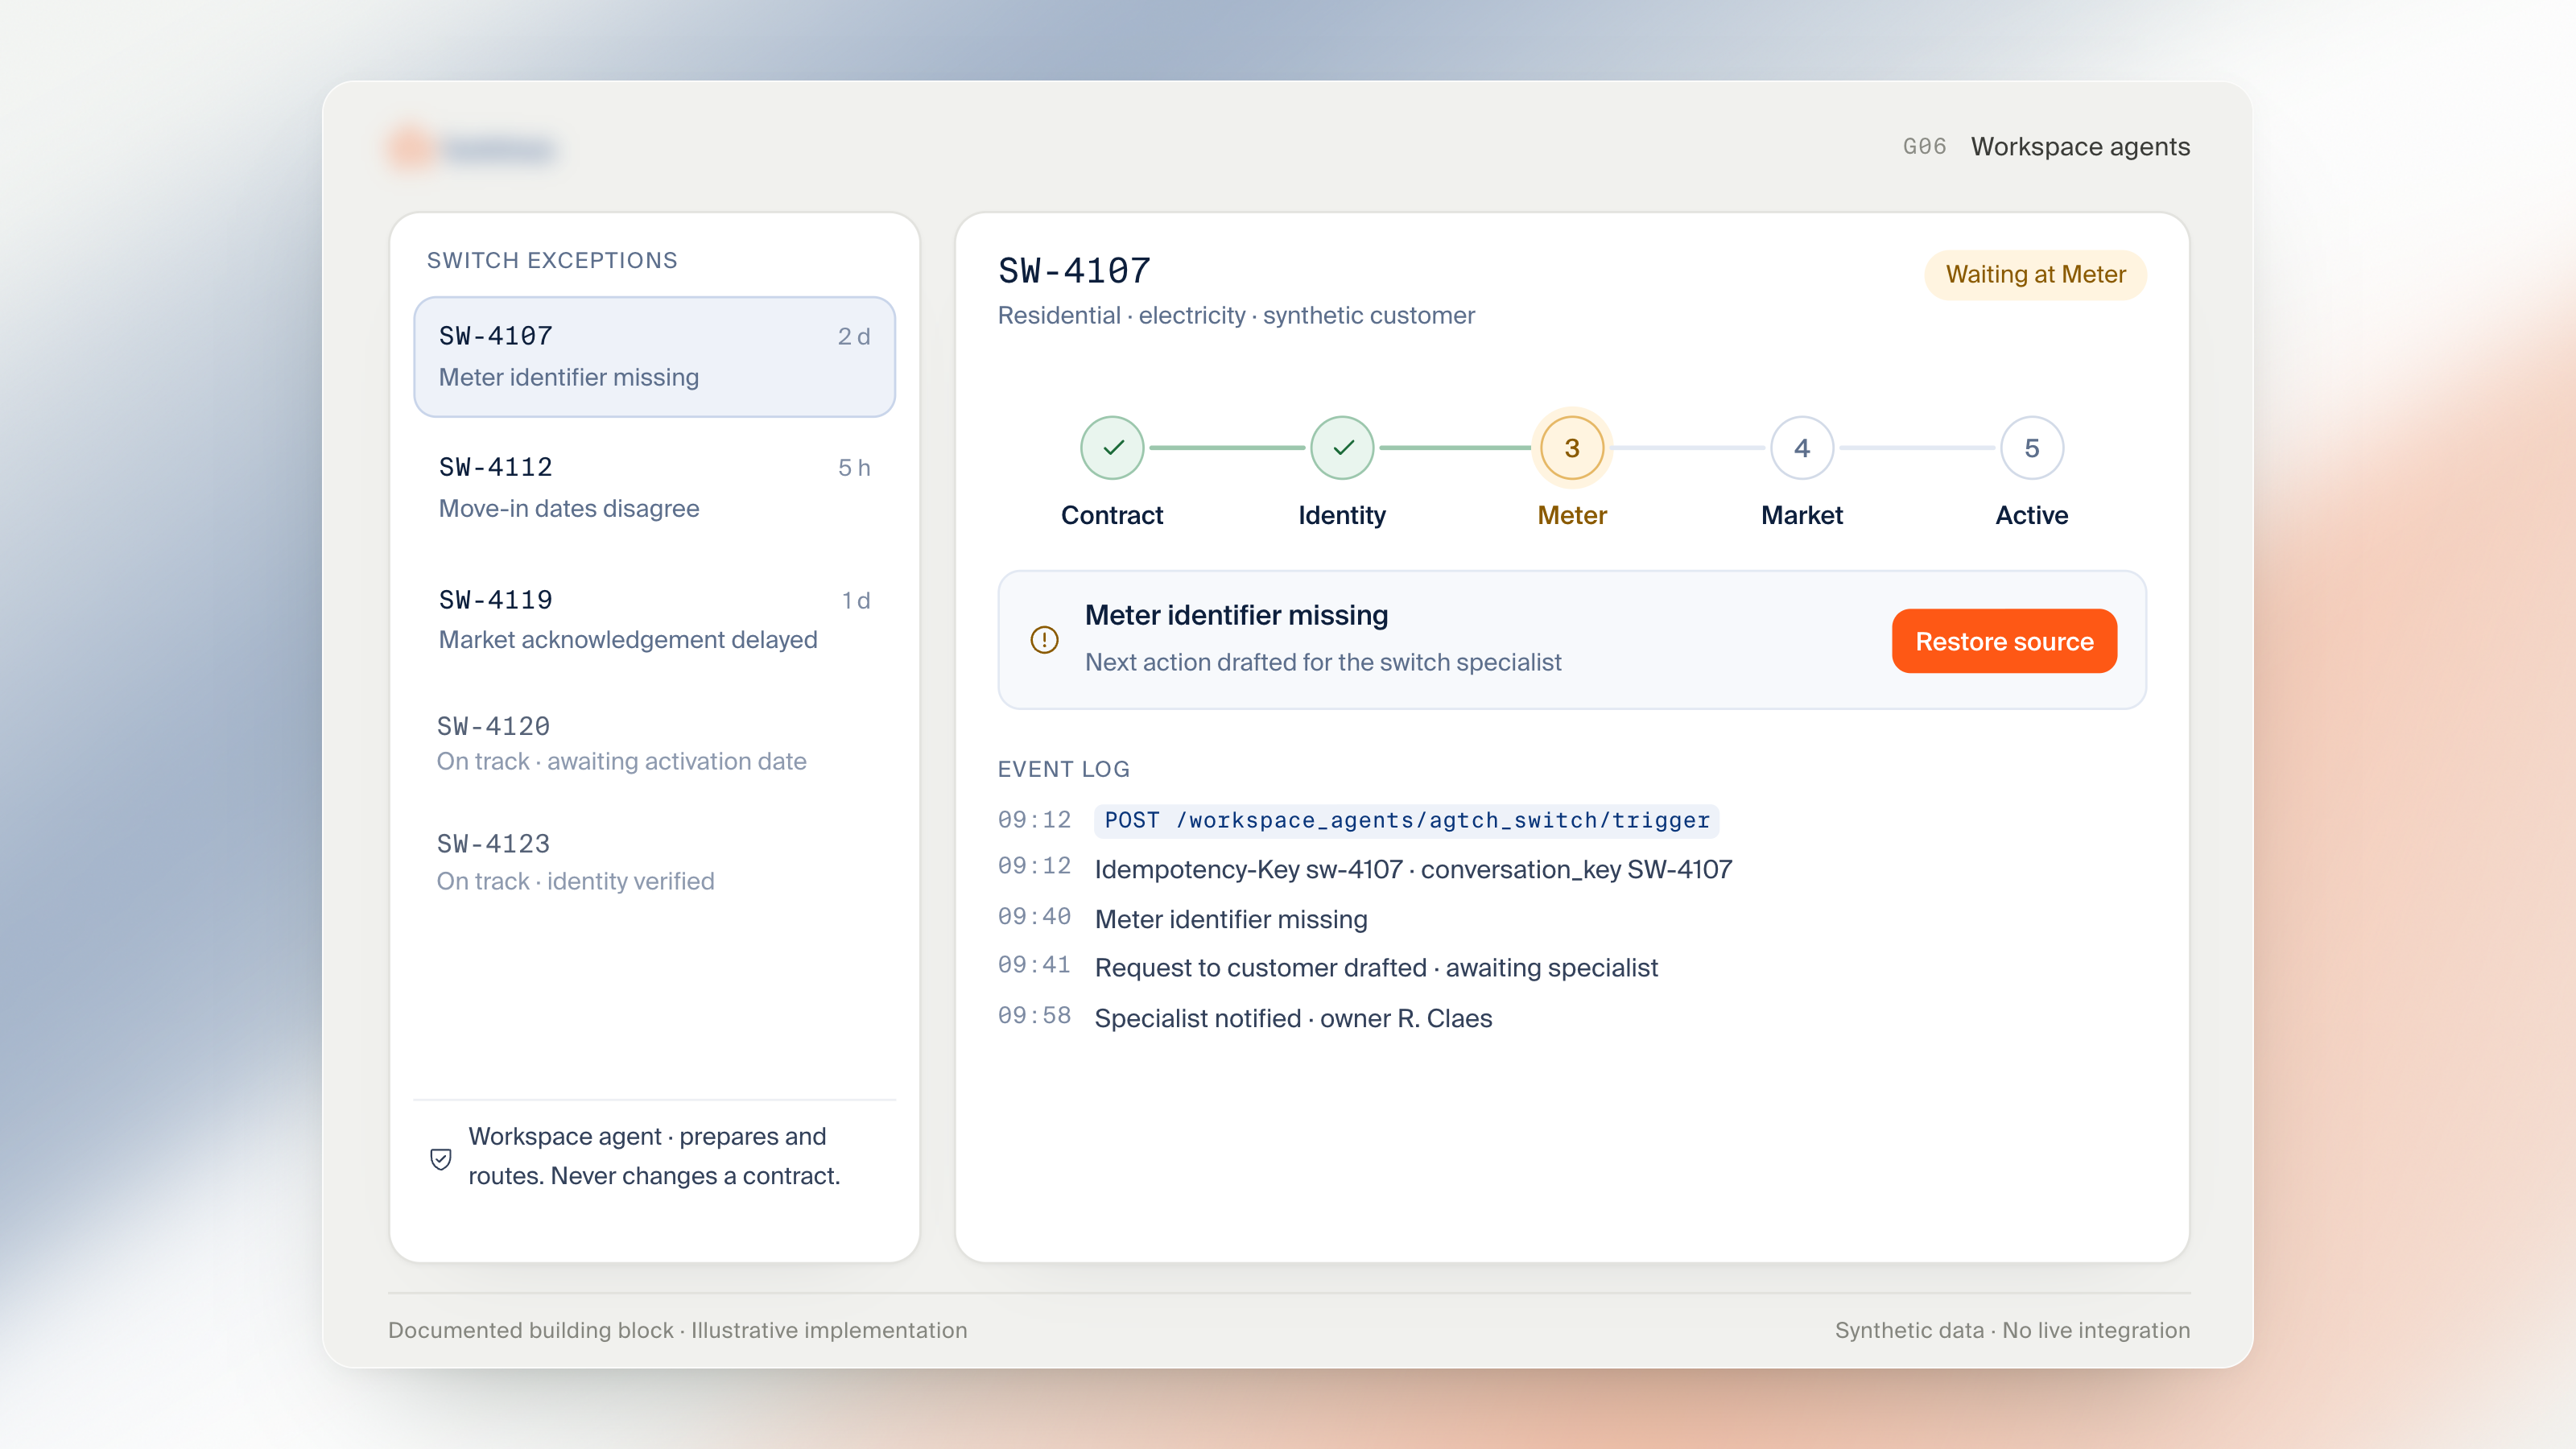
Task: Open the SW-4112 move-in dates exception
Action: (654, 487)
